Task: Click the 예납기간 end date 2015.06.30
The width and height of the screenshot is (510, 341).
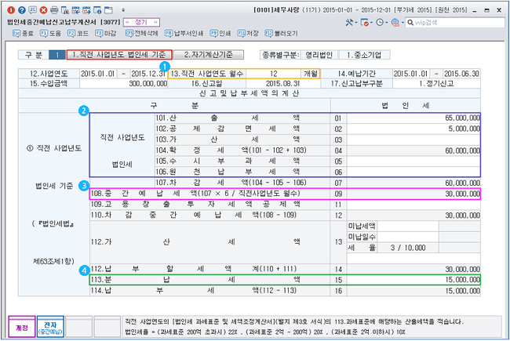Action: point(461,74)
